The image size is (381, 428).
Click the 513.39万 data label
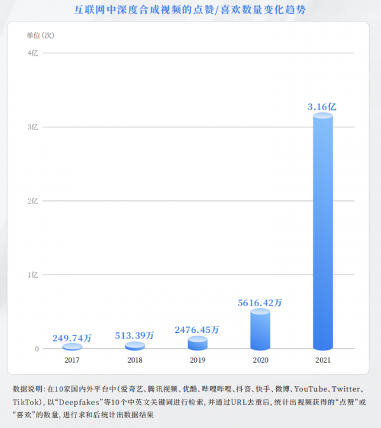click(x=135, y=335)
